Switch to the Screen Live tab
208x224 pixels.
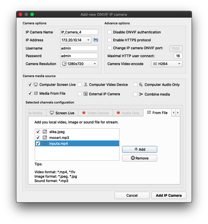click(x=62, y=113)
